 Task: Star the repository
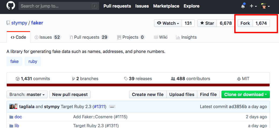pyautogui.click(x=207, y=23)
